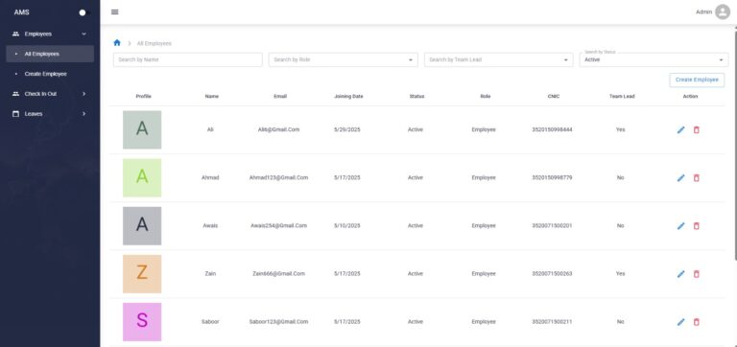
Task: Click Awais's gray profile thumbnail
Action: click(142, 226)
